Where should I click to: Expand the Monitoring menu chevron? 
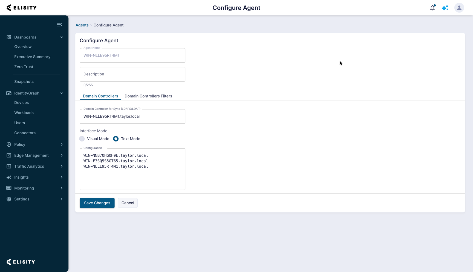[x=62, y=188]
